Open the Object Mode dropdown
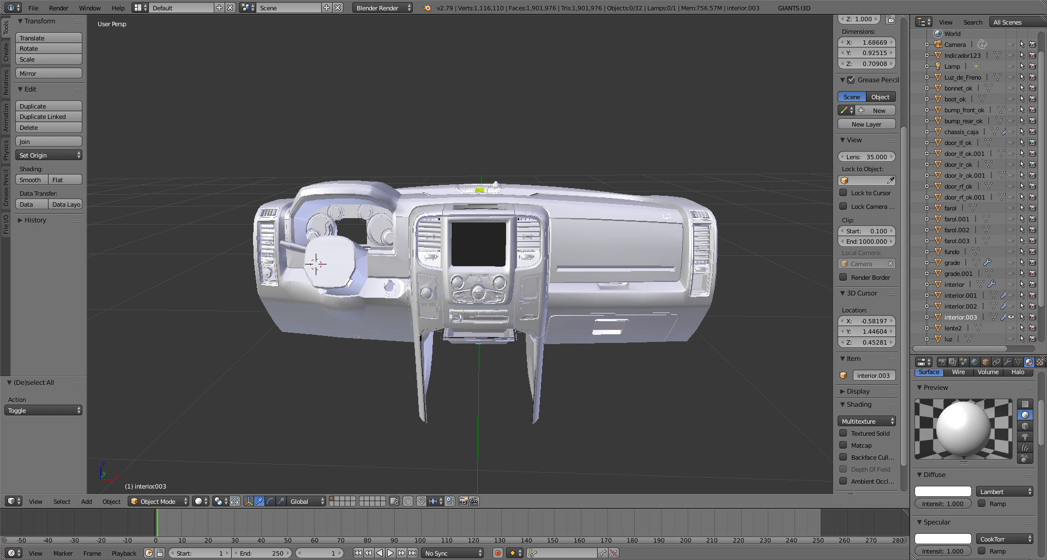 [158, 501]
